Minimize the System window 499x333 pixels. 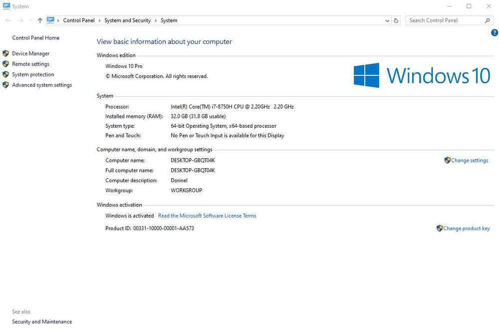(x=449, y=6)
